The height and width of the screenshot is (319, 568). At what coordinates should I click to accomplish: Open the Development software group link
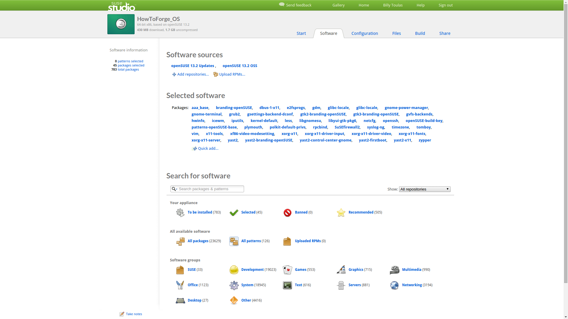(252, 270)
